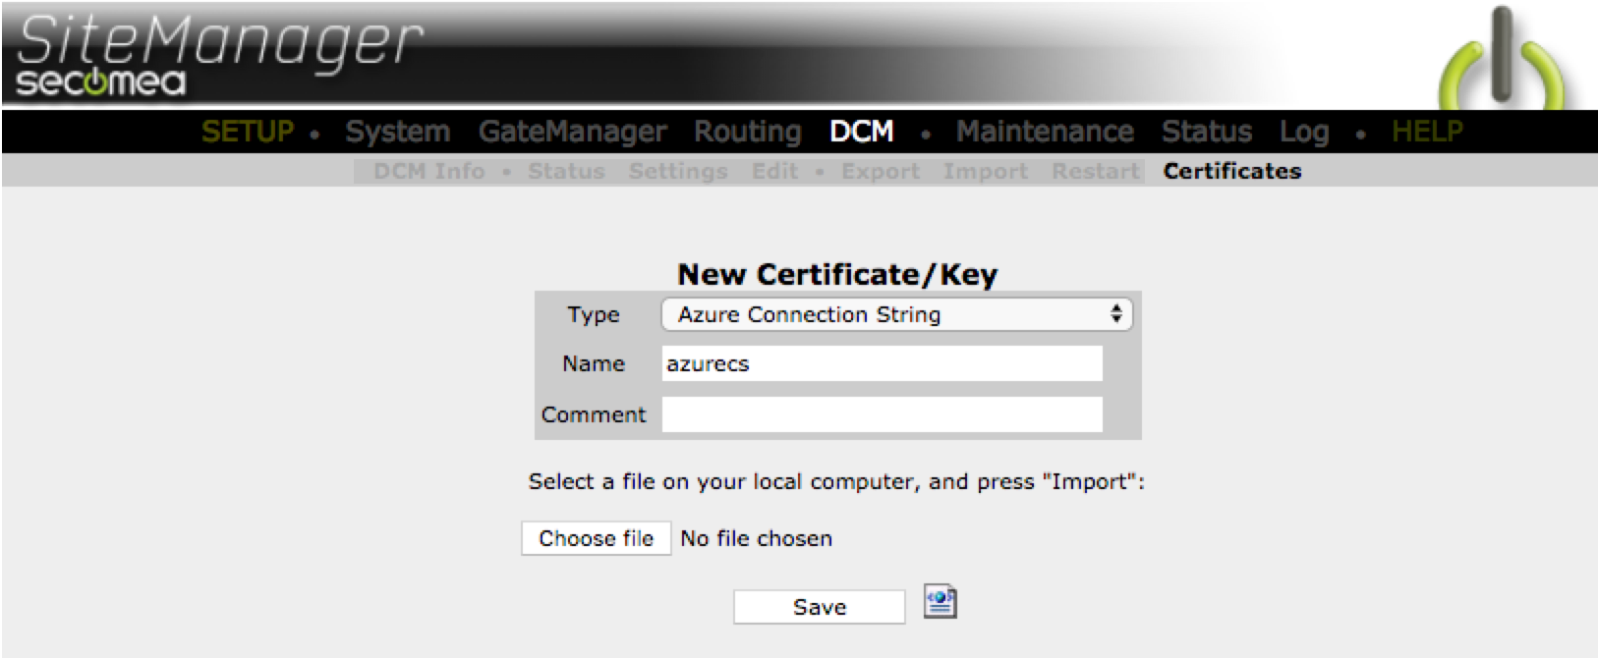Open the Routing menu

click(748, 132)
